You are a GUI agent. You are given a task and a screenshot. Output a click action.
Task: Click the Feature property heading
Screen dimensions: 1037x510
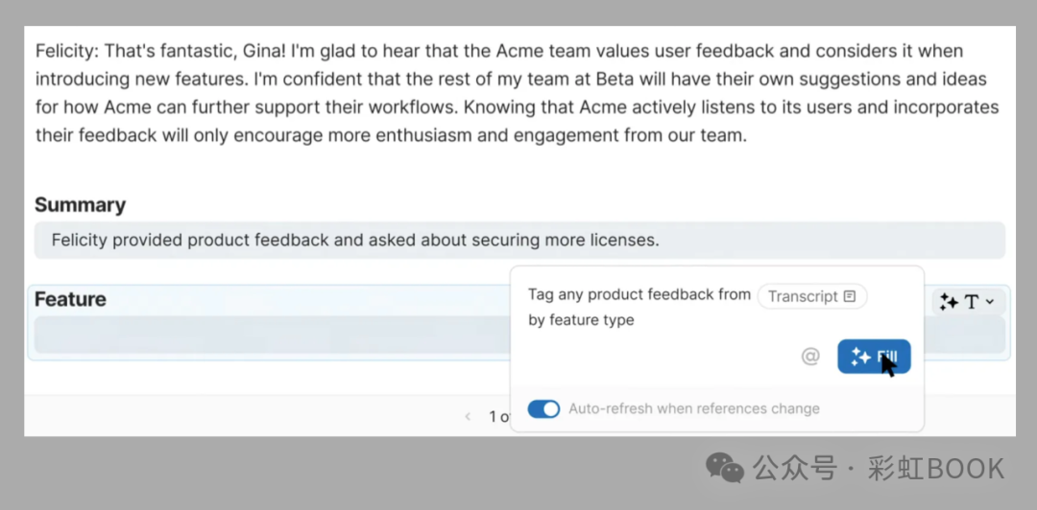70,299
